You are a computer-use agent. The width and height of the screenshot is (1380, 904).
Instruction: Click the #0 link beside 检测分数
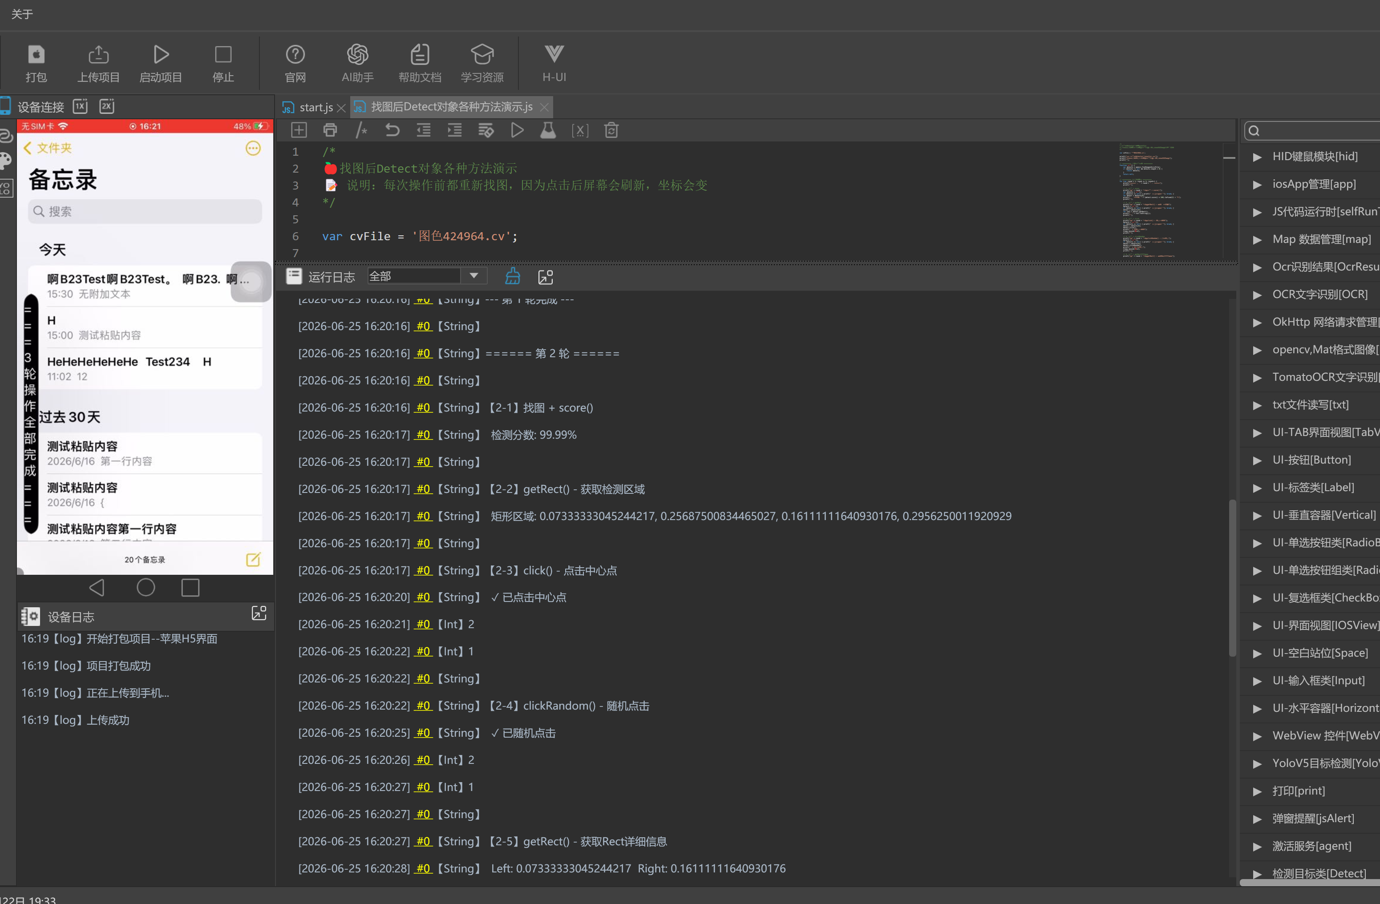pos(423,435)
